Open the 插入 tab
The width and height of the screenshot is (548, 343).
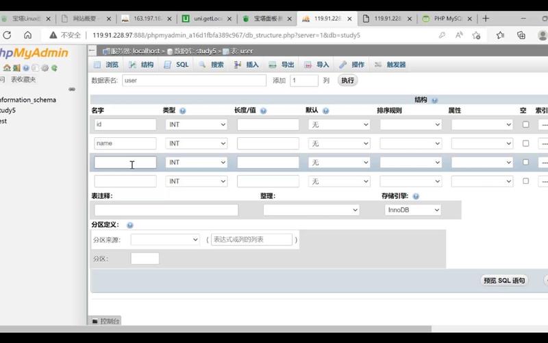pyautogui.click(x=247, y=64)
